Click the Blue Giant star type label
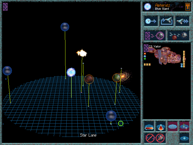Image resolution: width=193 pixels, height=145 pixels. [x=162, y=9]
